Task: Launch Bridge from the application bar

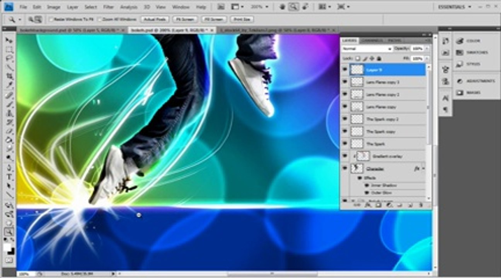Action: [x=221, y=7]
